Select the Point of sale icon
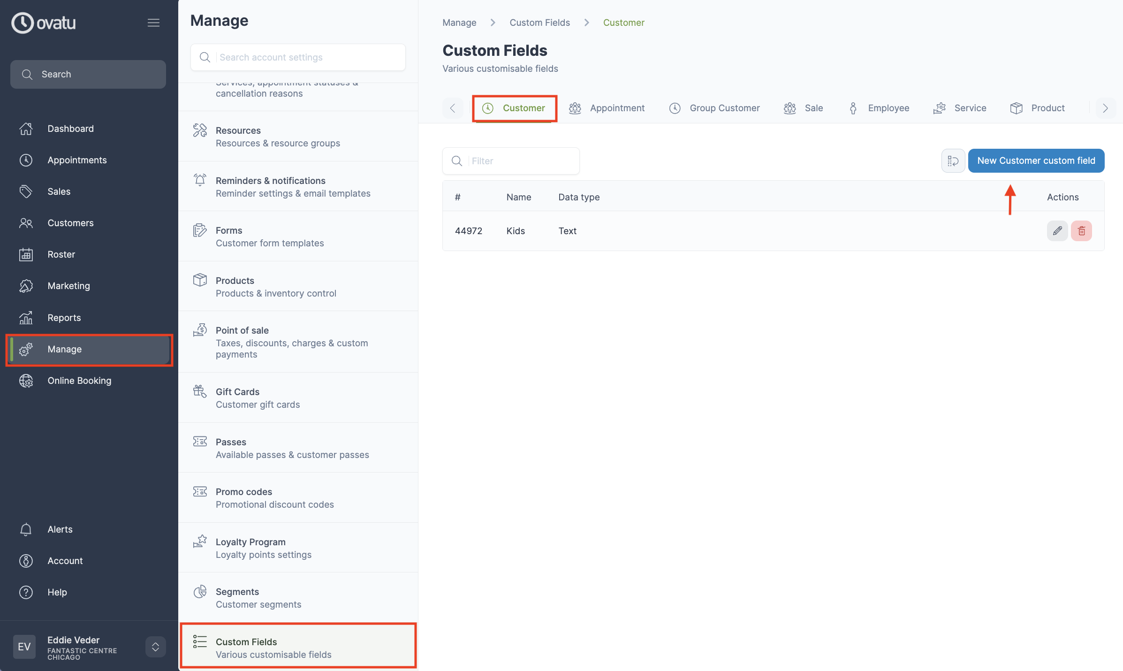This screenshot has width=1123, height=671. (x=199, y=329)
